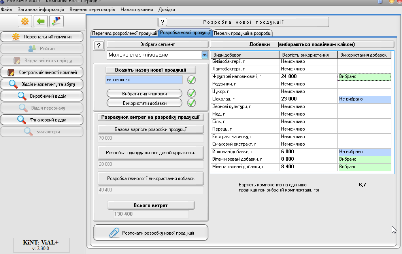
Task: Open Відділ маркетингу та збуту
Action: (42, 84)
